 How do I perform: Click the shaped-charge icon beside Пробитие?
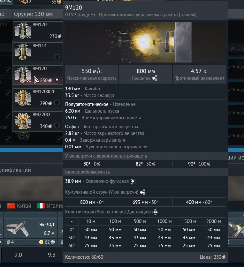point(155,78)
